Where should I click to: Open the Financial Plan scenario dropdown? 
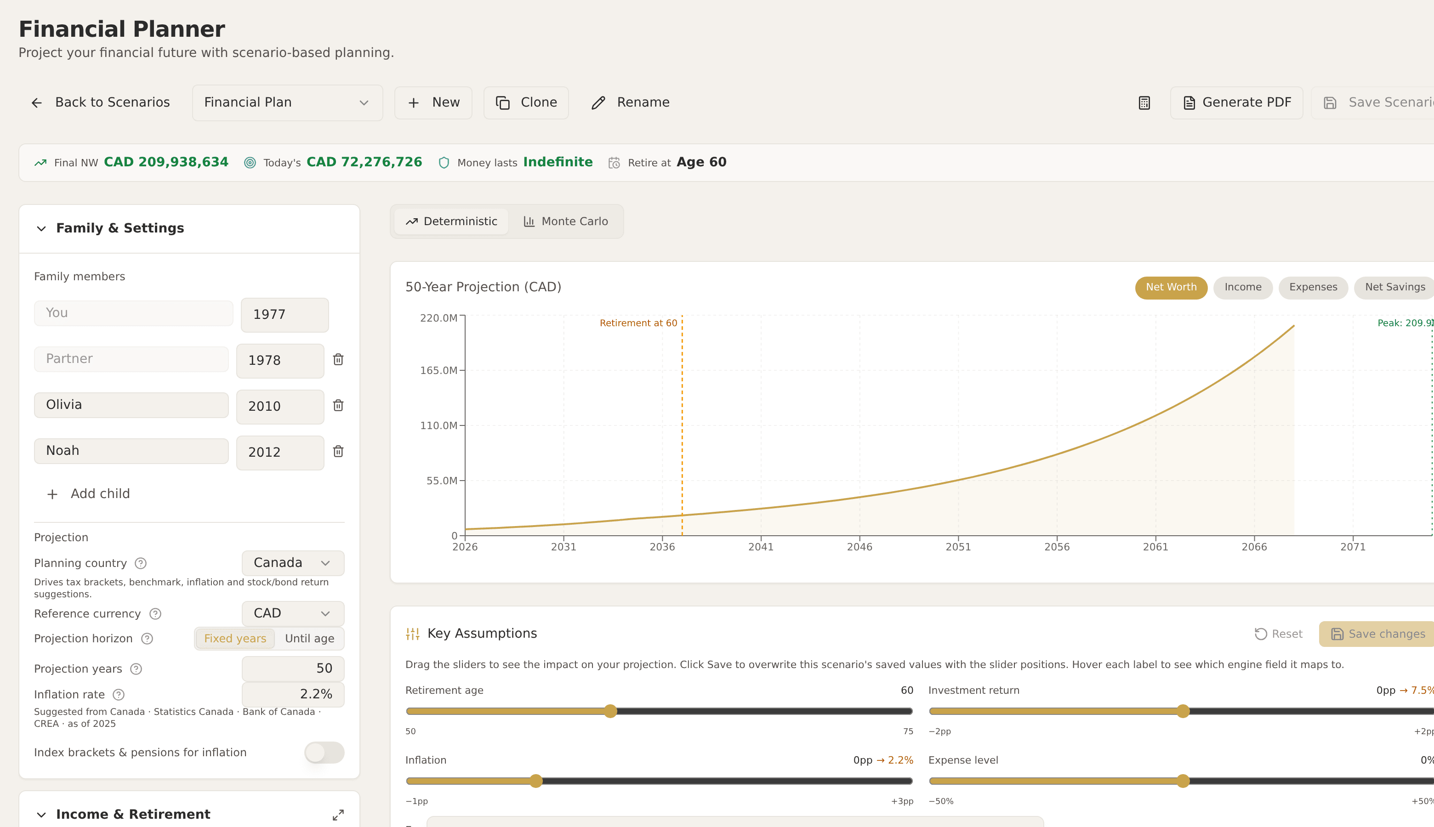tap(287, 103)
